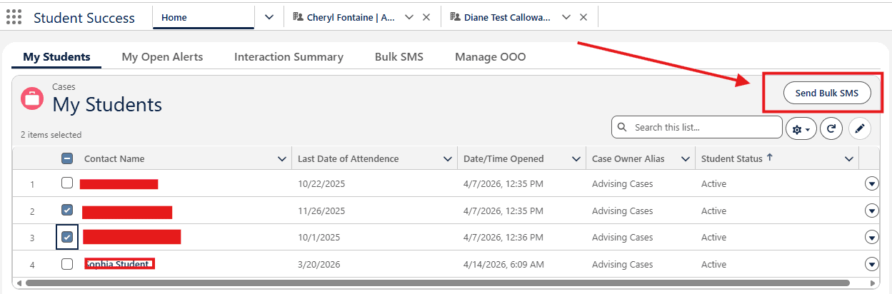Click into the Search this list field
Screen dimensions: 892x294
click(697, 127)
